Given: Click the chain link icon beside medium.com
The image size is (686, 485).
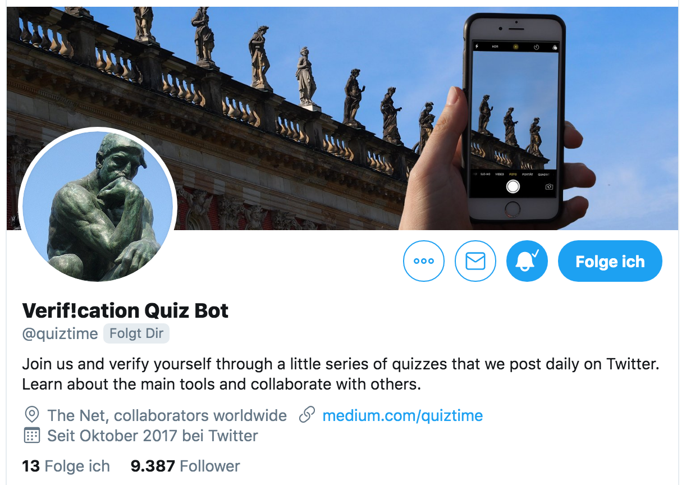Looking at the screenshot, I should 307,415.
